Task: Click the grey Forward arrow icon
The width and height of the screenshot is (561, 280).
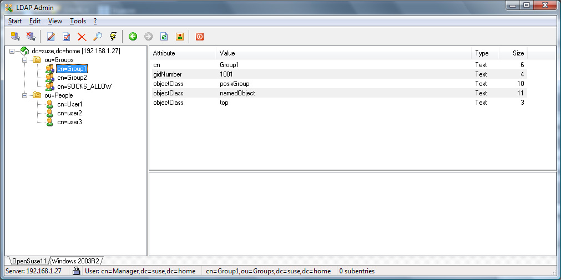Action: click(149, 37)
